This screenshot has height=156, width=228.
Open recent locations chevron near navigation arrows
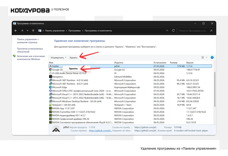[x=27, y=31]
